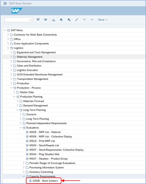Viewport: 146px width, 184px height.
Task: Click the transaction command input field
Action: pyautogui.click(x=18, y=20)
